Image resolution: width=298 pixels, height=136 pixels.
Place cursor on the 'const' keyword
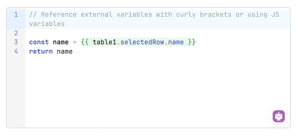coord(39,42)
